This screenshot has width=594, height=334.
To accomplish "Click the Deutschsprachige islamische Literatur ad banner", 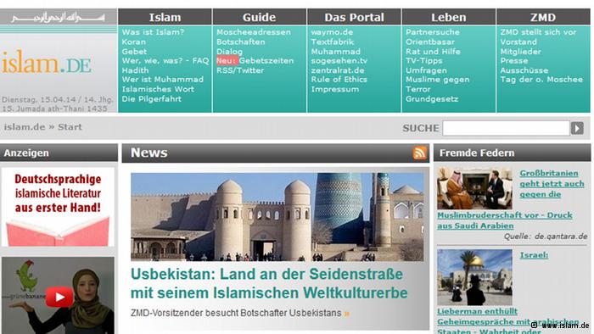I will 58,207.
